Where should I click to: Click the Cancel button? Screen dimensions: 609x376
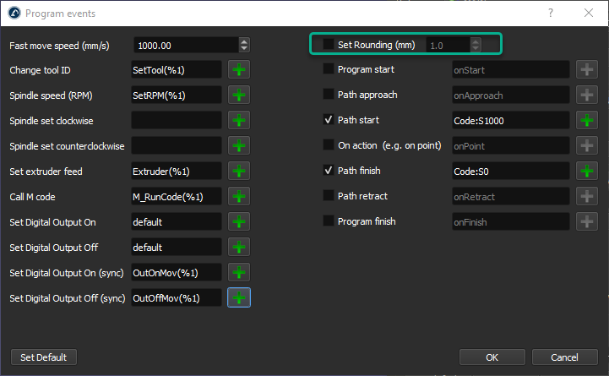565,357
